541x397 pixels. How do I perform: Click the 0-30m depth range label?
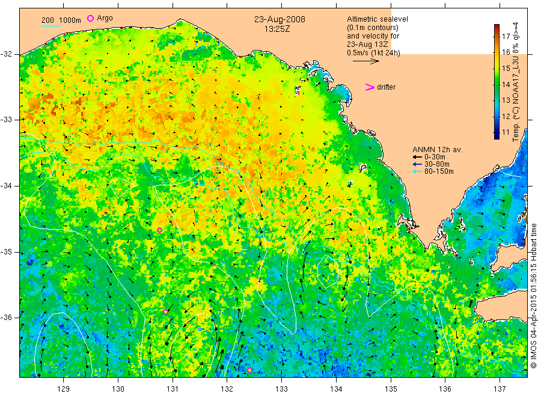point(435,157)
